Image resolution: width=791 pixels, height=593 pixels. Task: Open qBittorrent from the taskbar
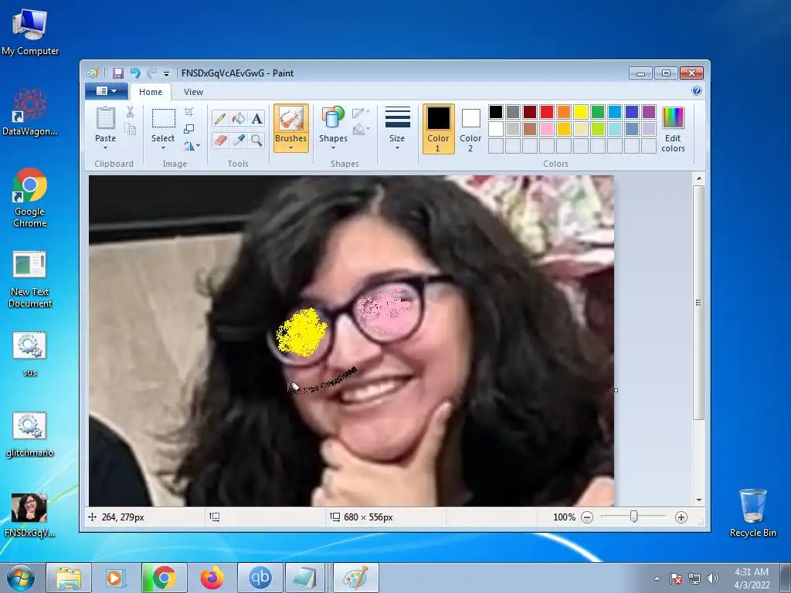[260, 578]
